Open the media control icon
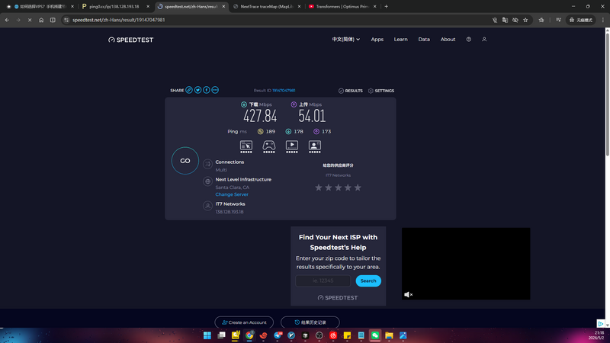This screenshot has height=343, width=610. (x=558, y=20)
